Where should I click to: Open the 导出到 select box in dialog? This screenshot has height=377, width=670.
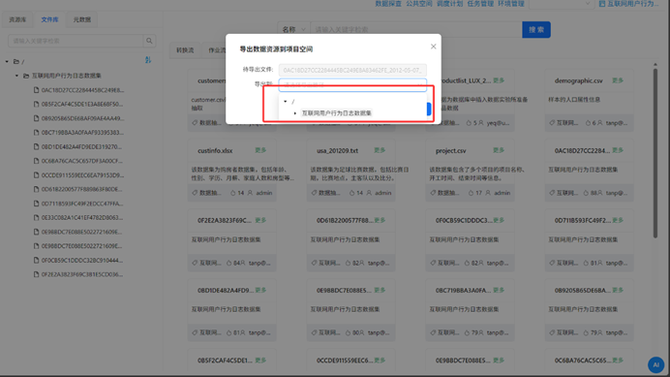[x=352, y=84]
